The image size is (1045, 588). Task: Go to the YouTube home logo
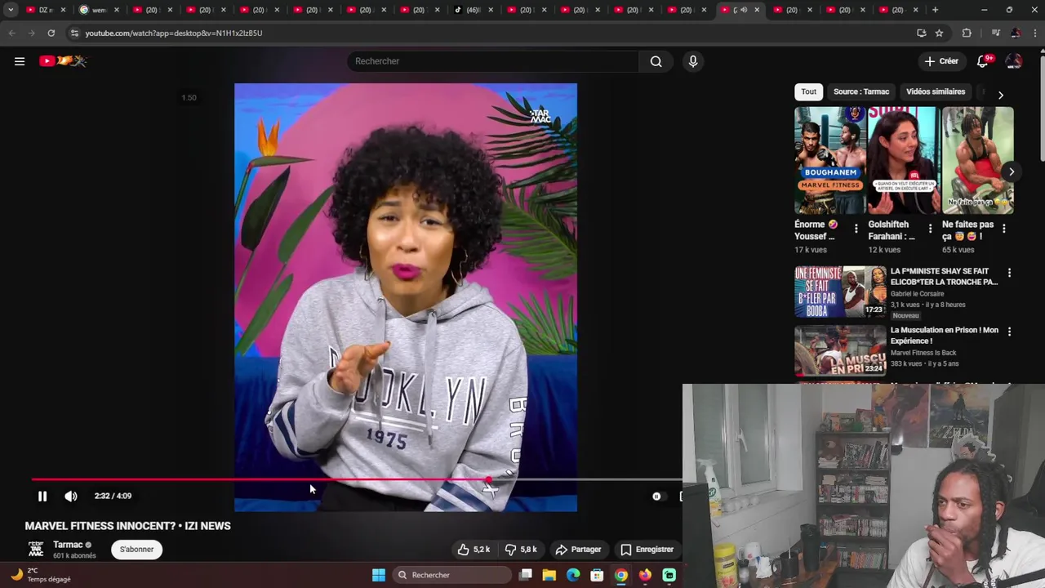point(63,61)
